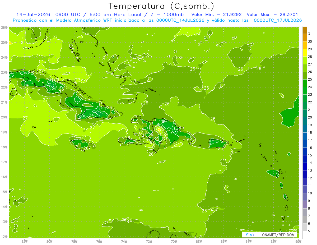Image resolution: width=317 pixels, height=245 pixels.
Task: Click the latitude label '15N'
Action: pos(4,192)
